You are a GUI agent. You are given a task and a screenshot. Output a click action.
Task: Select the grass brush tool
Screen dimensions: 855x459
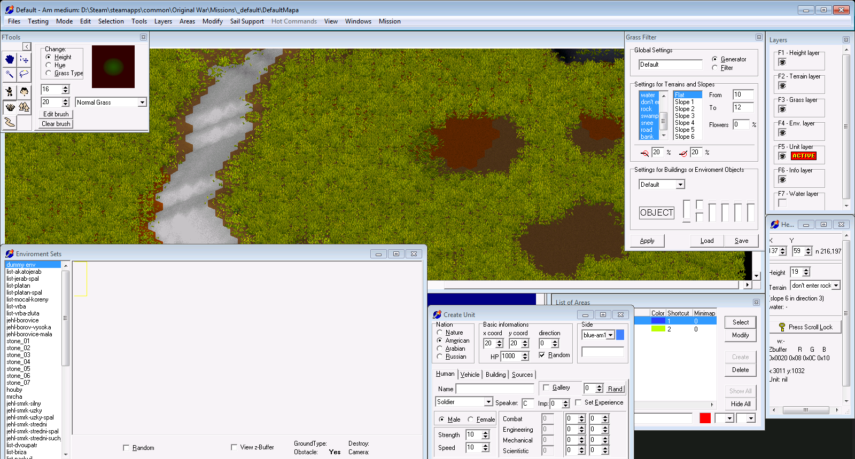click(10, 107)
